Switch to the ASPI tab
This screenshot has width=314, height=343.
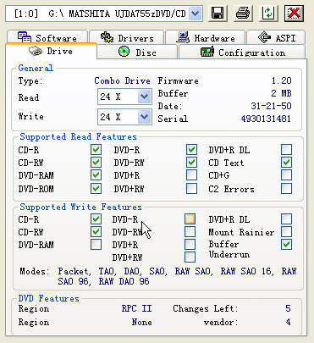(276, 37)
